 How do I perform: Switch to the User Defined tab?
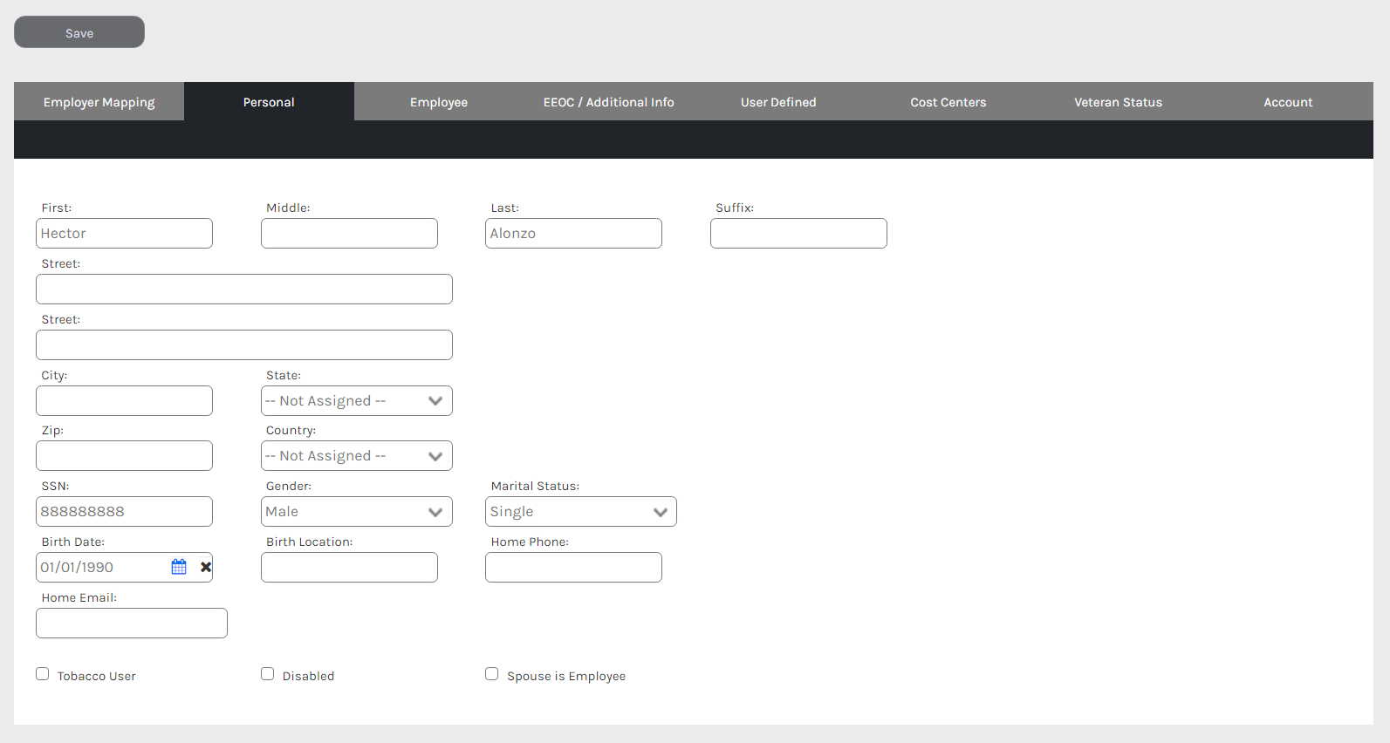click(778, 101)
